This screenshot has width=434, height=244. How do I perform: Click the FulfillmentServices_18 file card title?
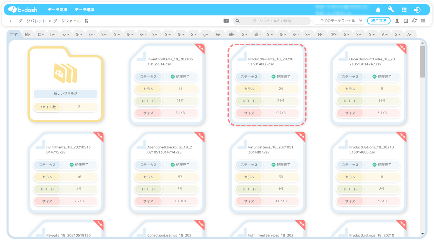[x=271, y=235]
